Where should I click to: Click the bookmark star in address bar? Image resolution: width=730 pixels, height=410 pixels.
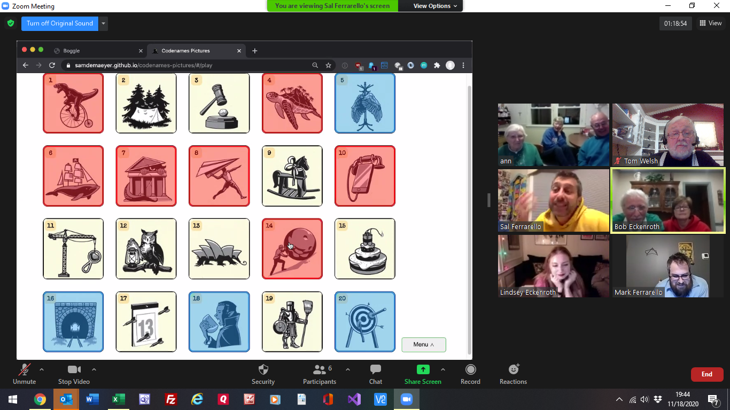pyautogui.click(x=329, y=66)
